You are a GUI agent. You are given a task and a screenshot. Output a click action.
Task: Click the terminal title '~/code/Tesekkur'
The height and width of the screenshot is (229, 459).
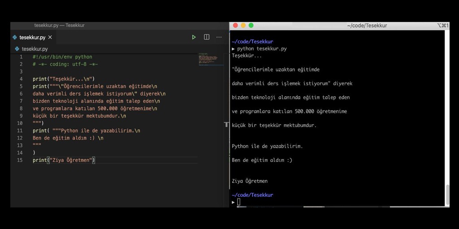367,25
